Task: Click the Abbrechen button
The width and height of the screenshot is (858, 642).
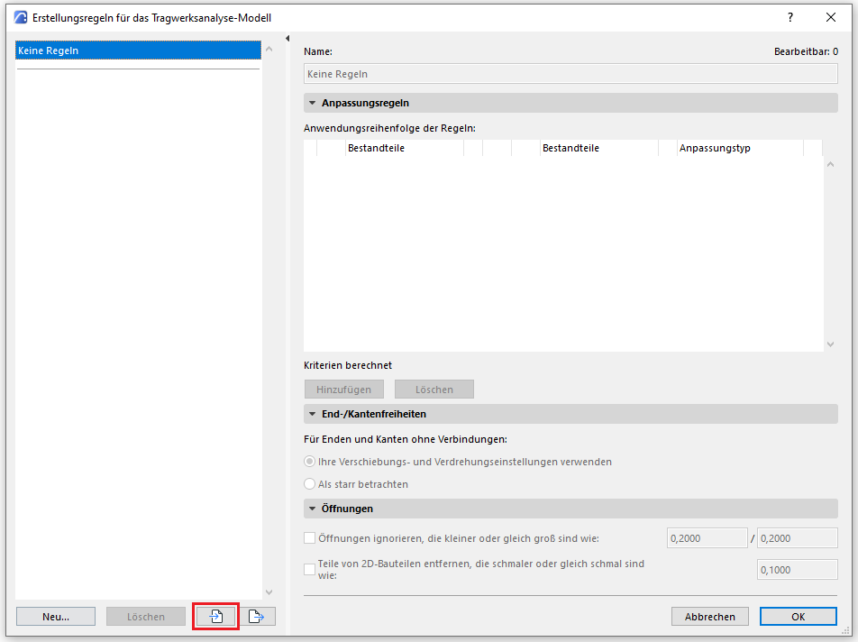Action: click(710, 617)
